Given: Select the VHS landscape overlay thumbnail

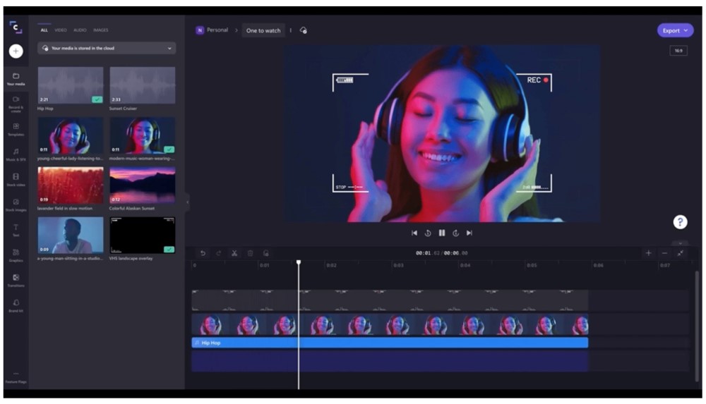Looking at the screenshot, I should (143, 235).
